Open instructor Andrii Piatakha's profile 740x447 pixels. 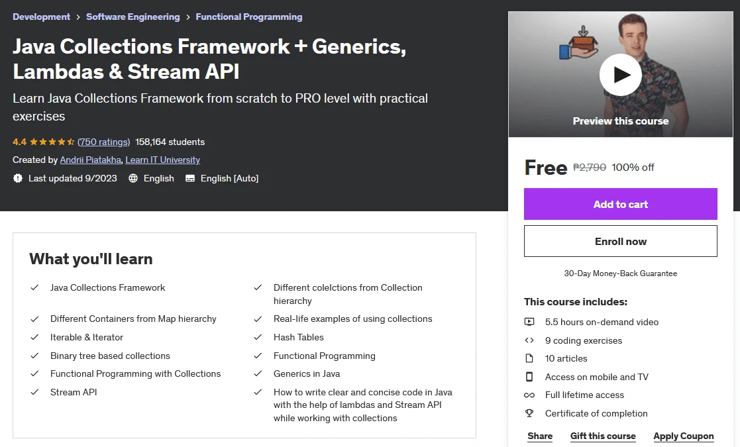91,160
